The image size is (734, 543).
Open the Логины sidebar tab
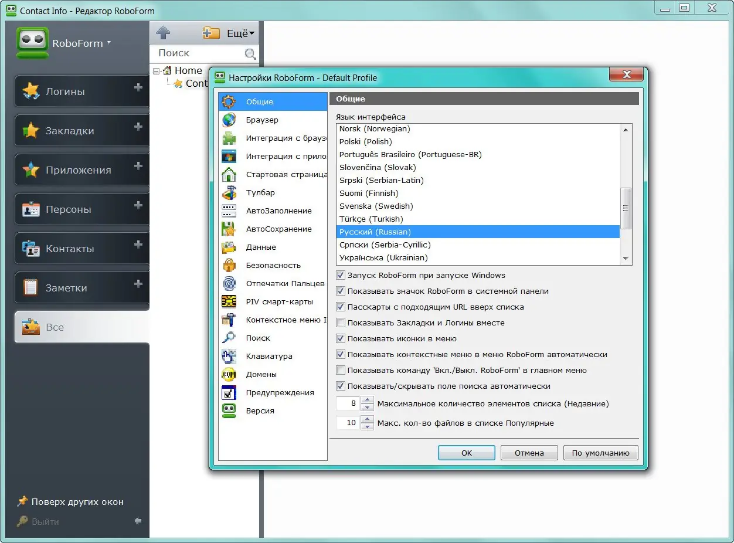click(x=82, y=91)
